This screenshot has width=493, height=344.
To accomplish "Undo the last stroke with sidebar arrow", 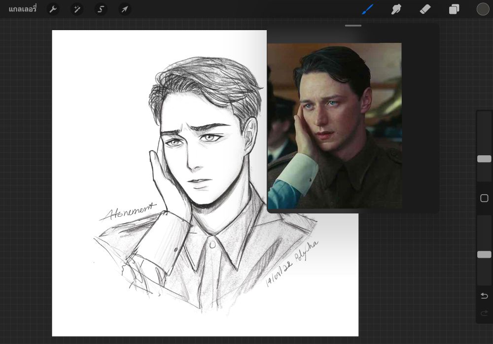I will tap(484, 296).
